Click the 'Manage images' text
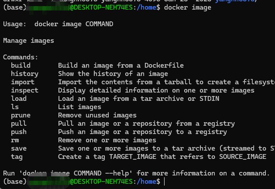The height and width of the screenshot is (189, 275). point(28,41)
